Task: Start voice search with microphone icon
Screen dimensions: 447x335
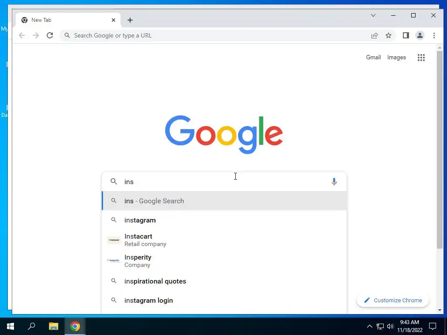Action: pyautogui.click(x=334, y=181)
